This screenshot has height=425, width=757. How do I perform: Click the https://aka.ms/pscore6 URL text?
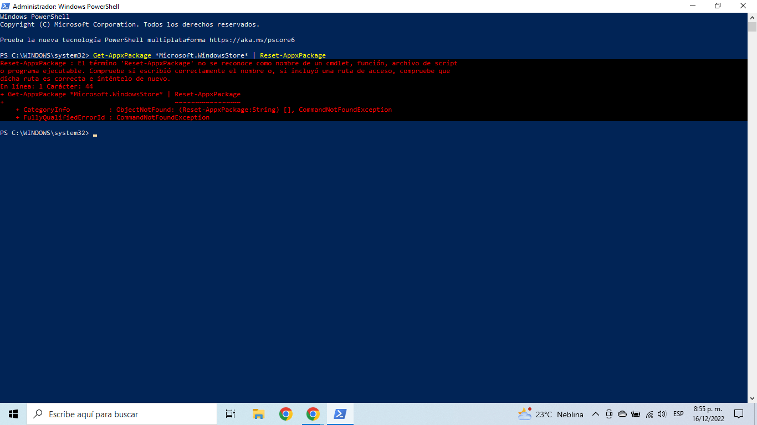click(x=252, y=40)
